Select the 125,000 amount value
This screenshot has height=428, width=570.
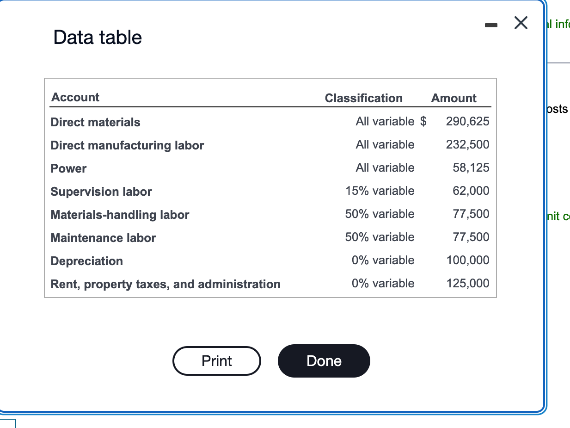click(467, 283)
